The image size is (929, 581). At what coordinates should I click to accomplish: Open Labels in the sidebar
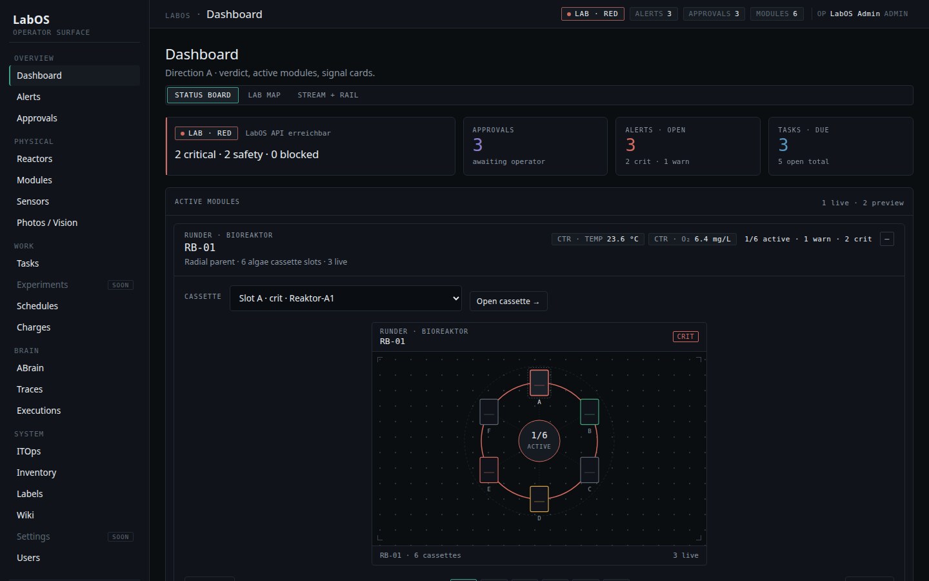point(75,494)
